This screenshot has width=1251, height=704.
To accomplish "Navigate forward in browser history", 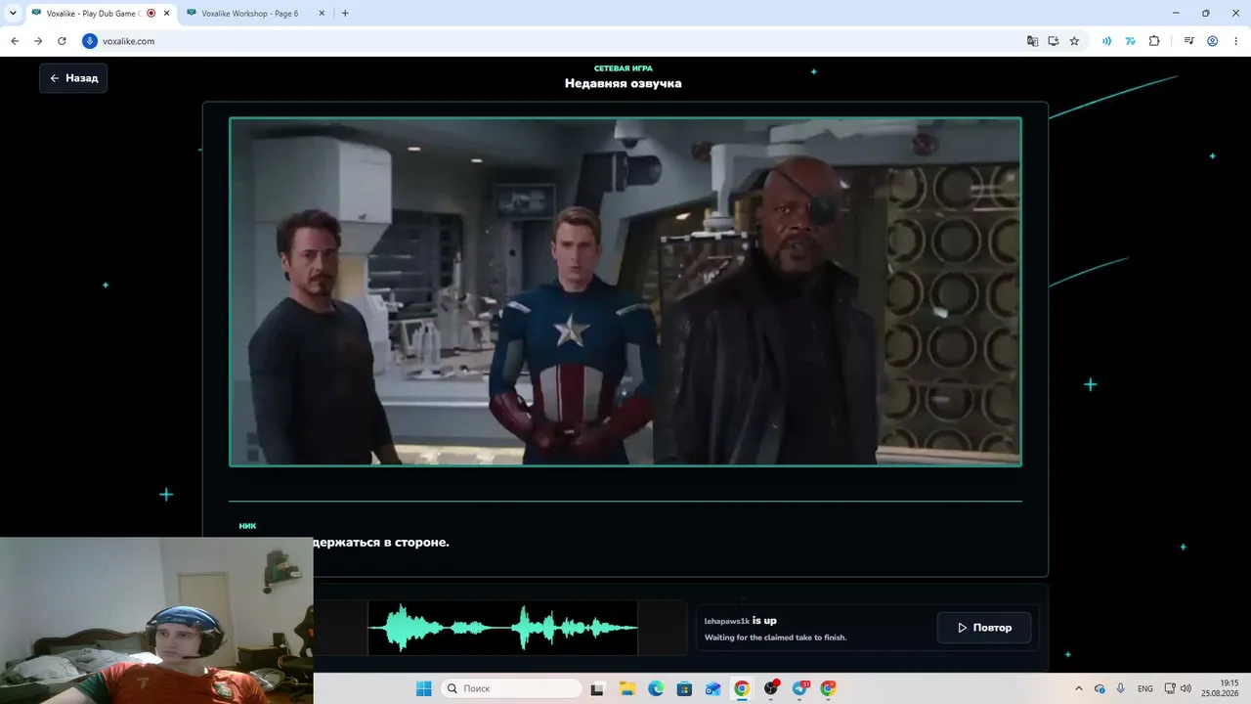I will pos(38,41).
